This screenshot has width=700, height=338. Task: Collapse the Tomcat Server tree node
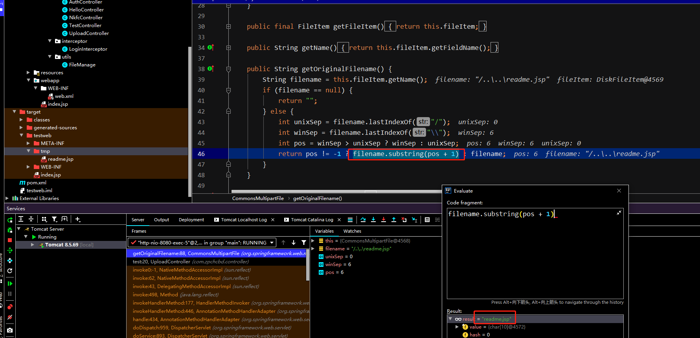coord(18,229)
